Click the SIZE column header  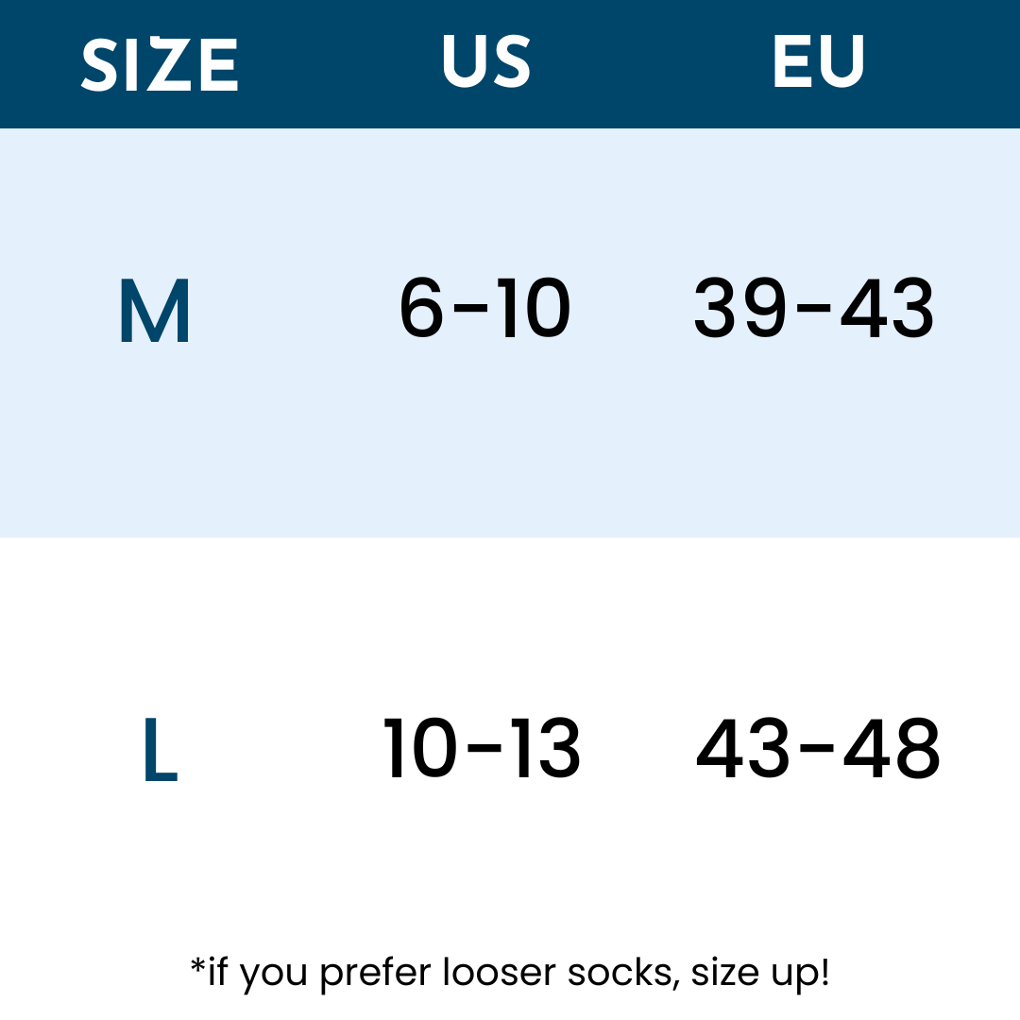[x=159, y=64]
